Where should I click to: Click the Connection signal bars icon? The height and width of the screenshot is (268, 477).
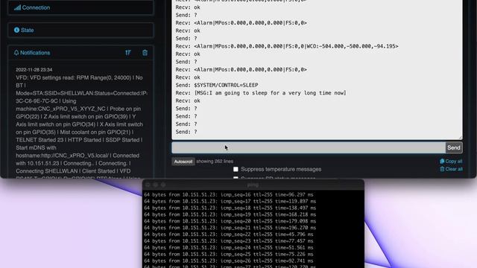[x=17, y=7]
